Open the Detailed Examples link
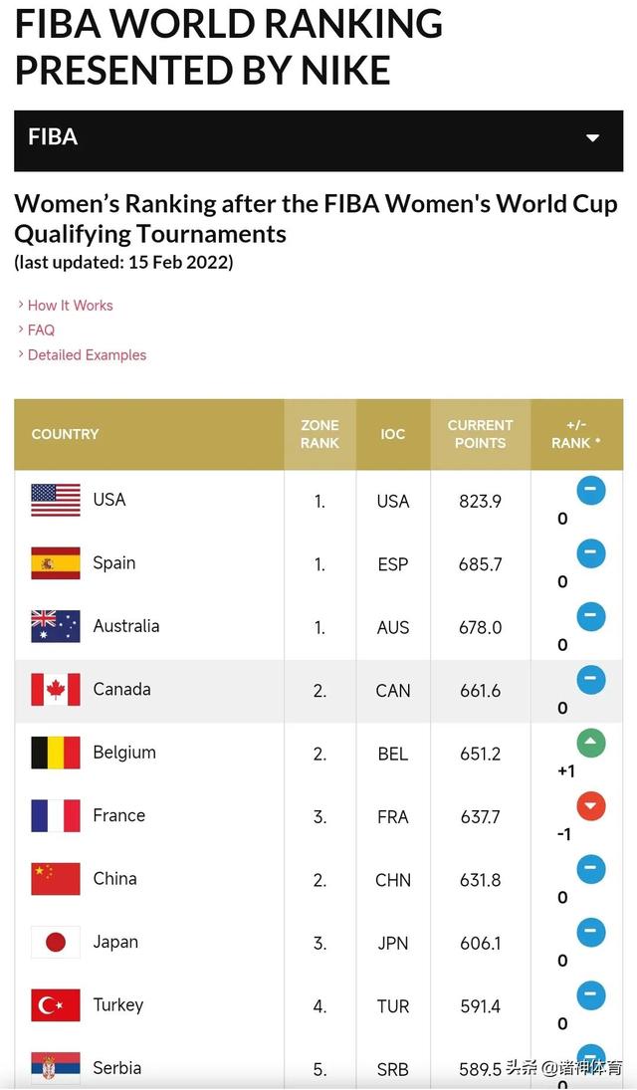The image size is (637, 1090). pyautogui.click(x=87, y=355)
